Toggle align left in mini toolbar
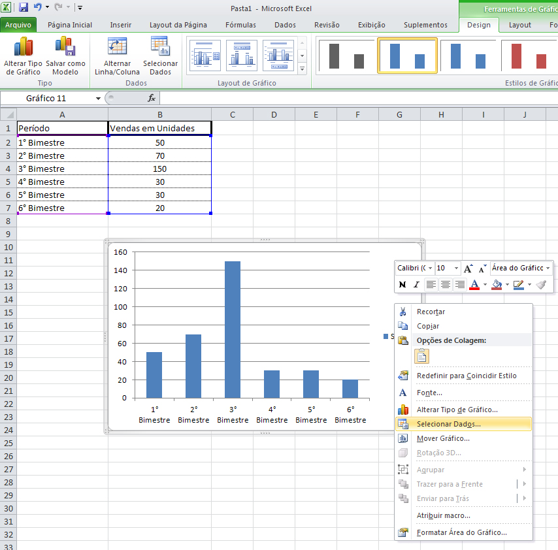Screen dimensions: 558x550 coord(431,285)
